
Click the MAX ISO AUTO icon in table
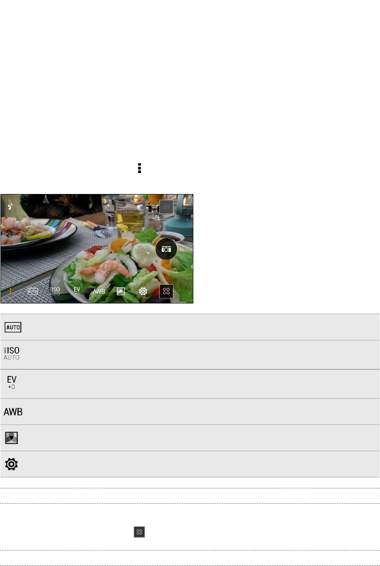(x=12, y=353)
